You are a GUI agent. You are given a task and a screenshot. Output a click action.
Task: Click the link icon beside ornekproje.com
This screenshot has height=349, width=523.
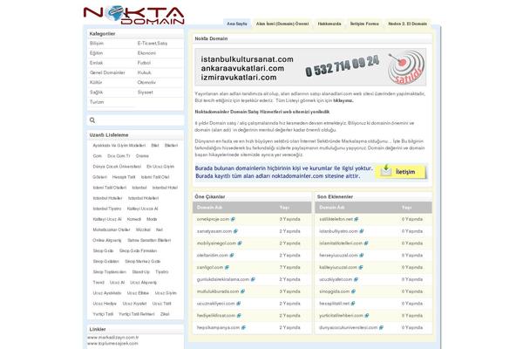click(x=233, y=219)
